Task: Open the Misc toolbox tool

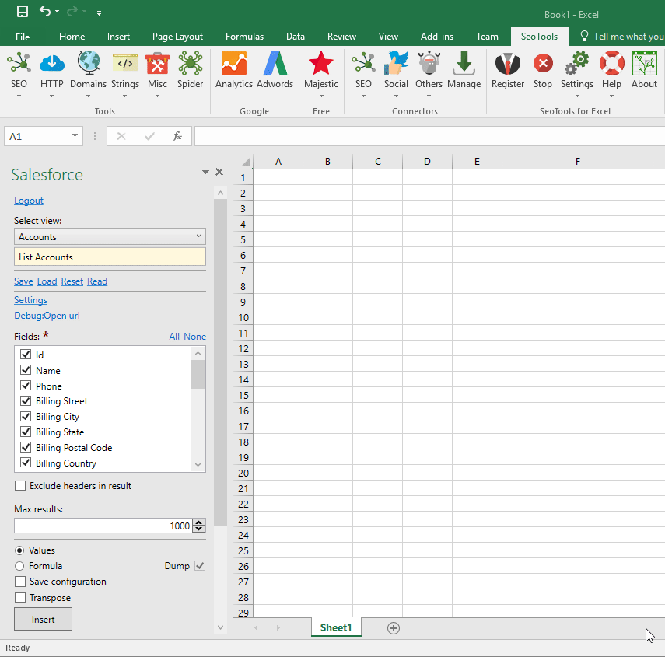Action: 157,64
